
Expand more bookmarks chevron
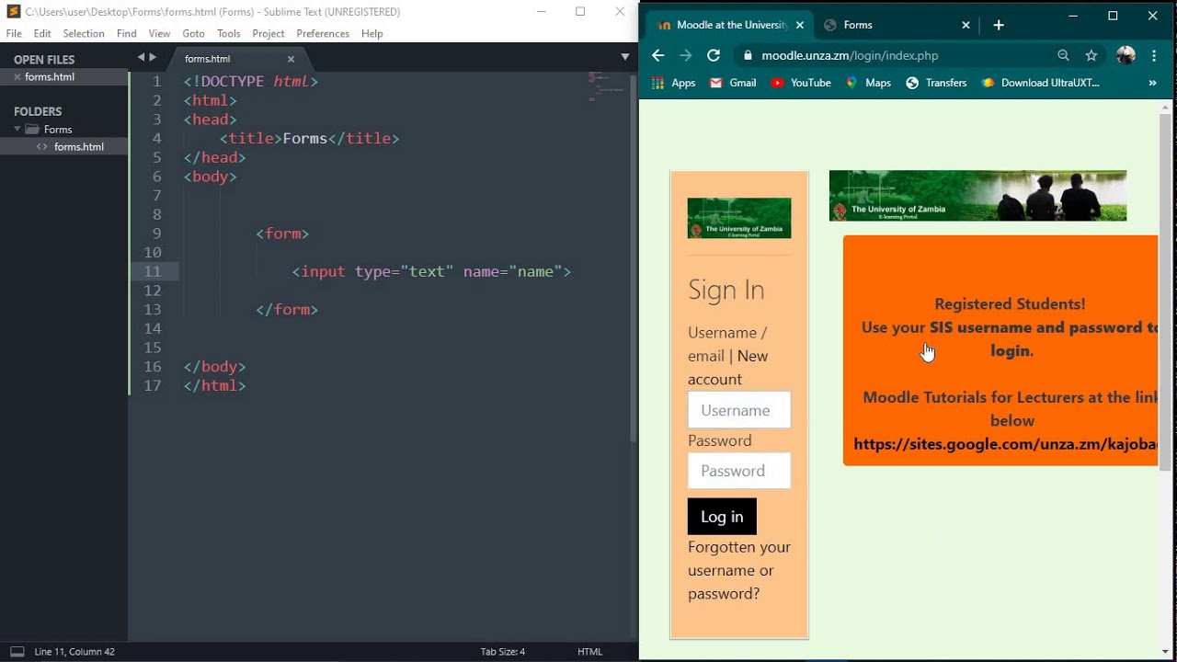pos(1152,83)
